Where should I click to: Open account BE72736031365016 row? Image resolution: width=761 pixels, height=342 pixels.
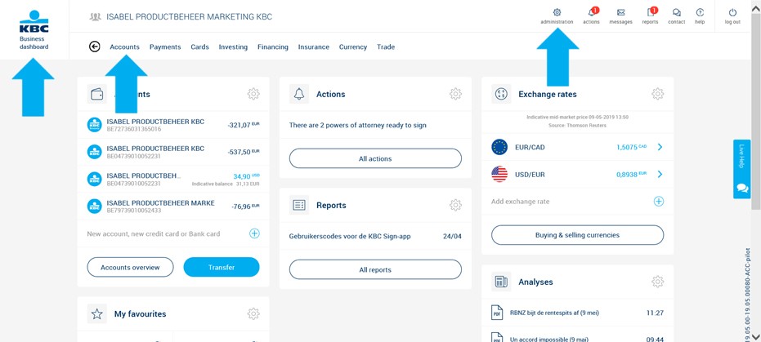click(x=173, y=125)
